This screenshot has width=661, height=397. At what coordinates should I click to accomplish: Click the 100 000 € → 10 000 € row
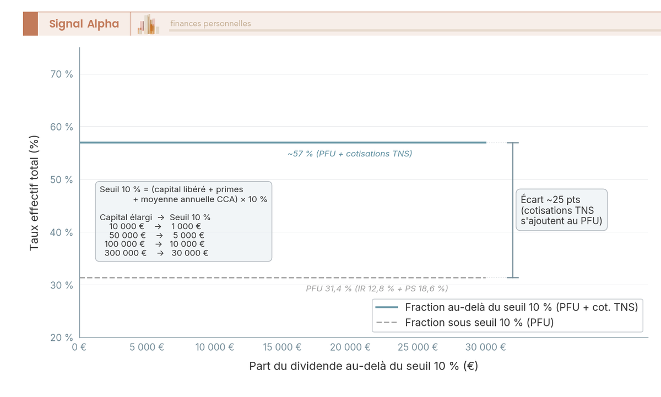tap(155, 244)
